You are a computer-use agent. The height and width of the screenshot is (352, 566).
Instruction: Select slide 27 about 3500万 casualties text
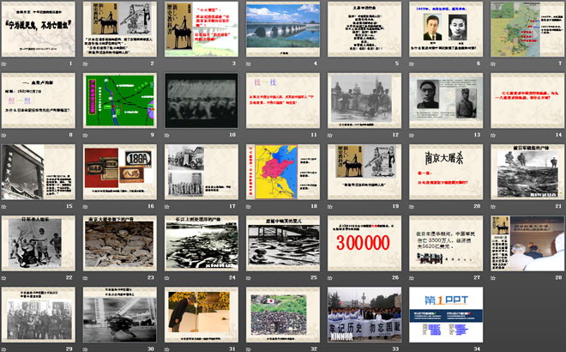[x=446, y=243]
